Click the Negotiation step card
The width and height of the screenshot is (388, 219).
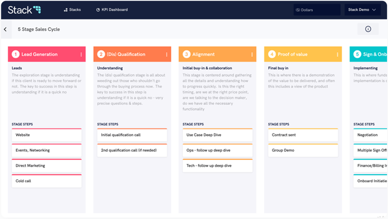(x=370, y=135)
